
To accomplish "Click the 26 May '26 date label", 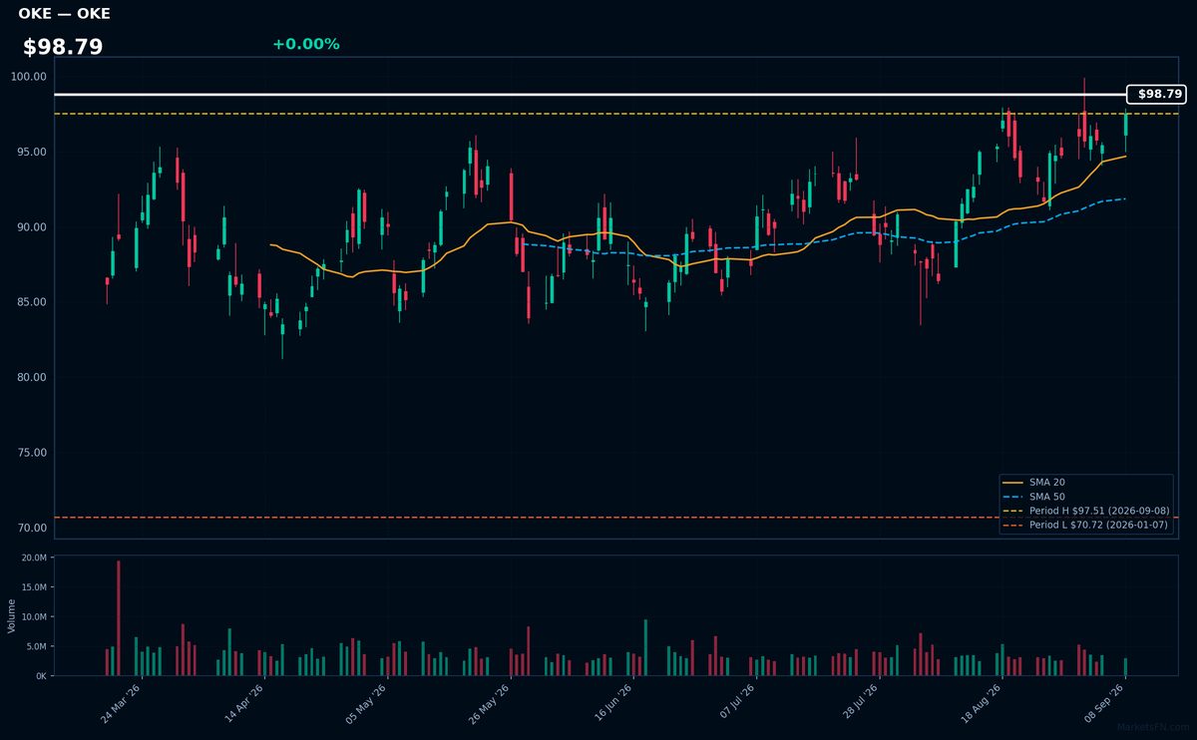I will point(489,704).
